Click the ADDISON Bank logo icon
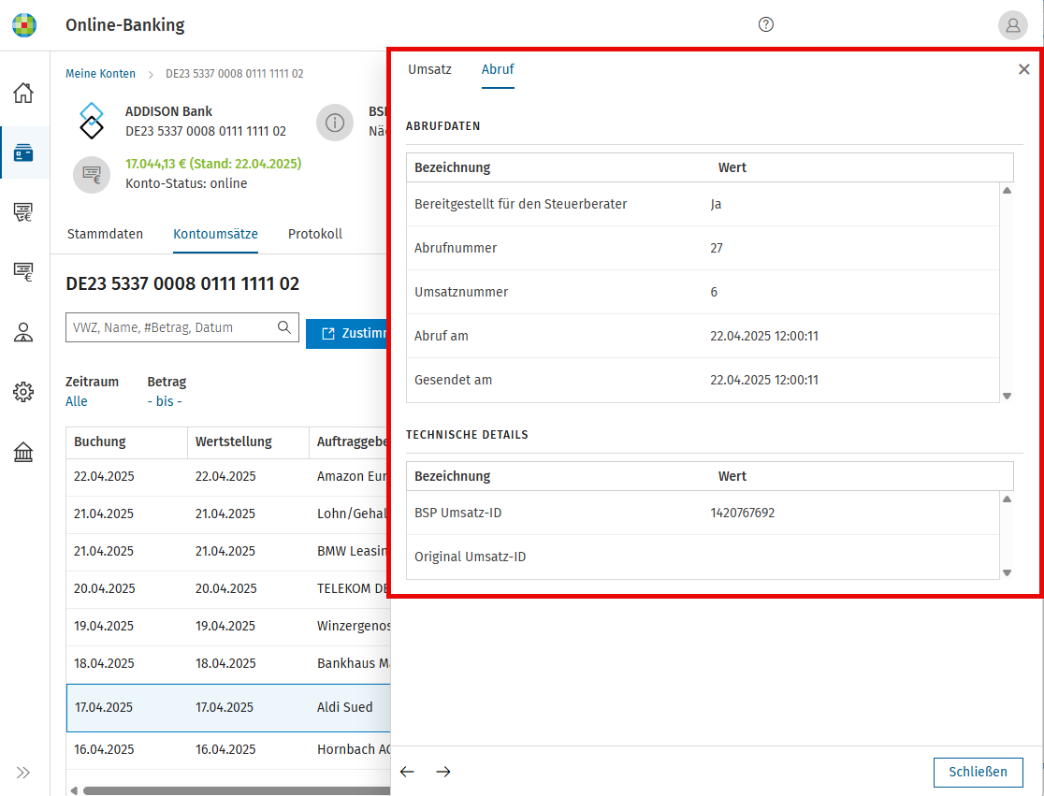 92,121
